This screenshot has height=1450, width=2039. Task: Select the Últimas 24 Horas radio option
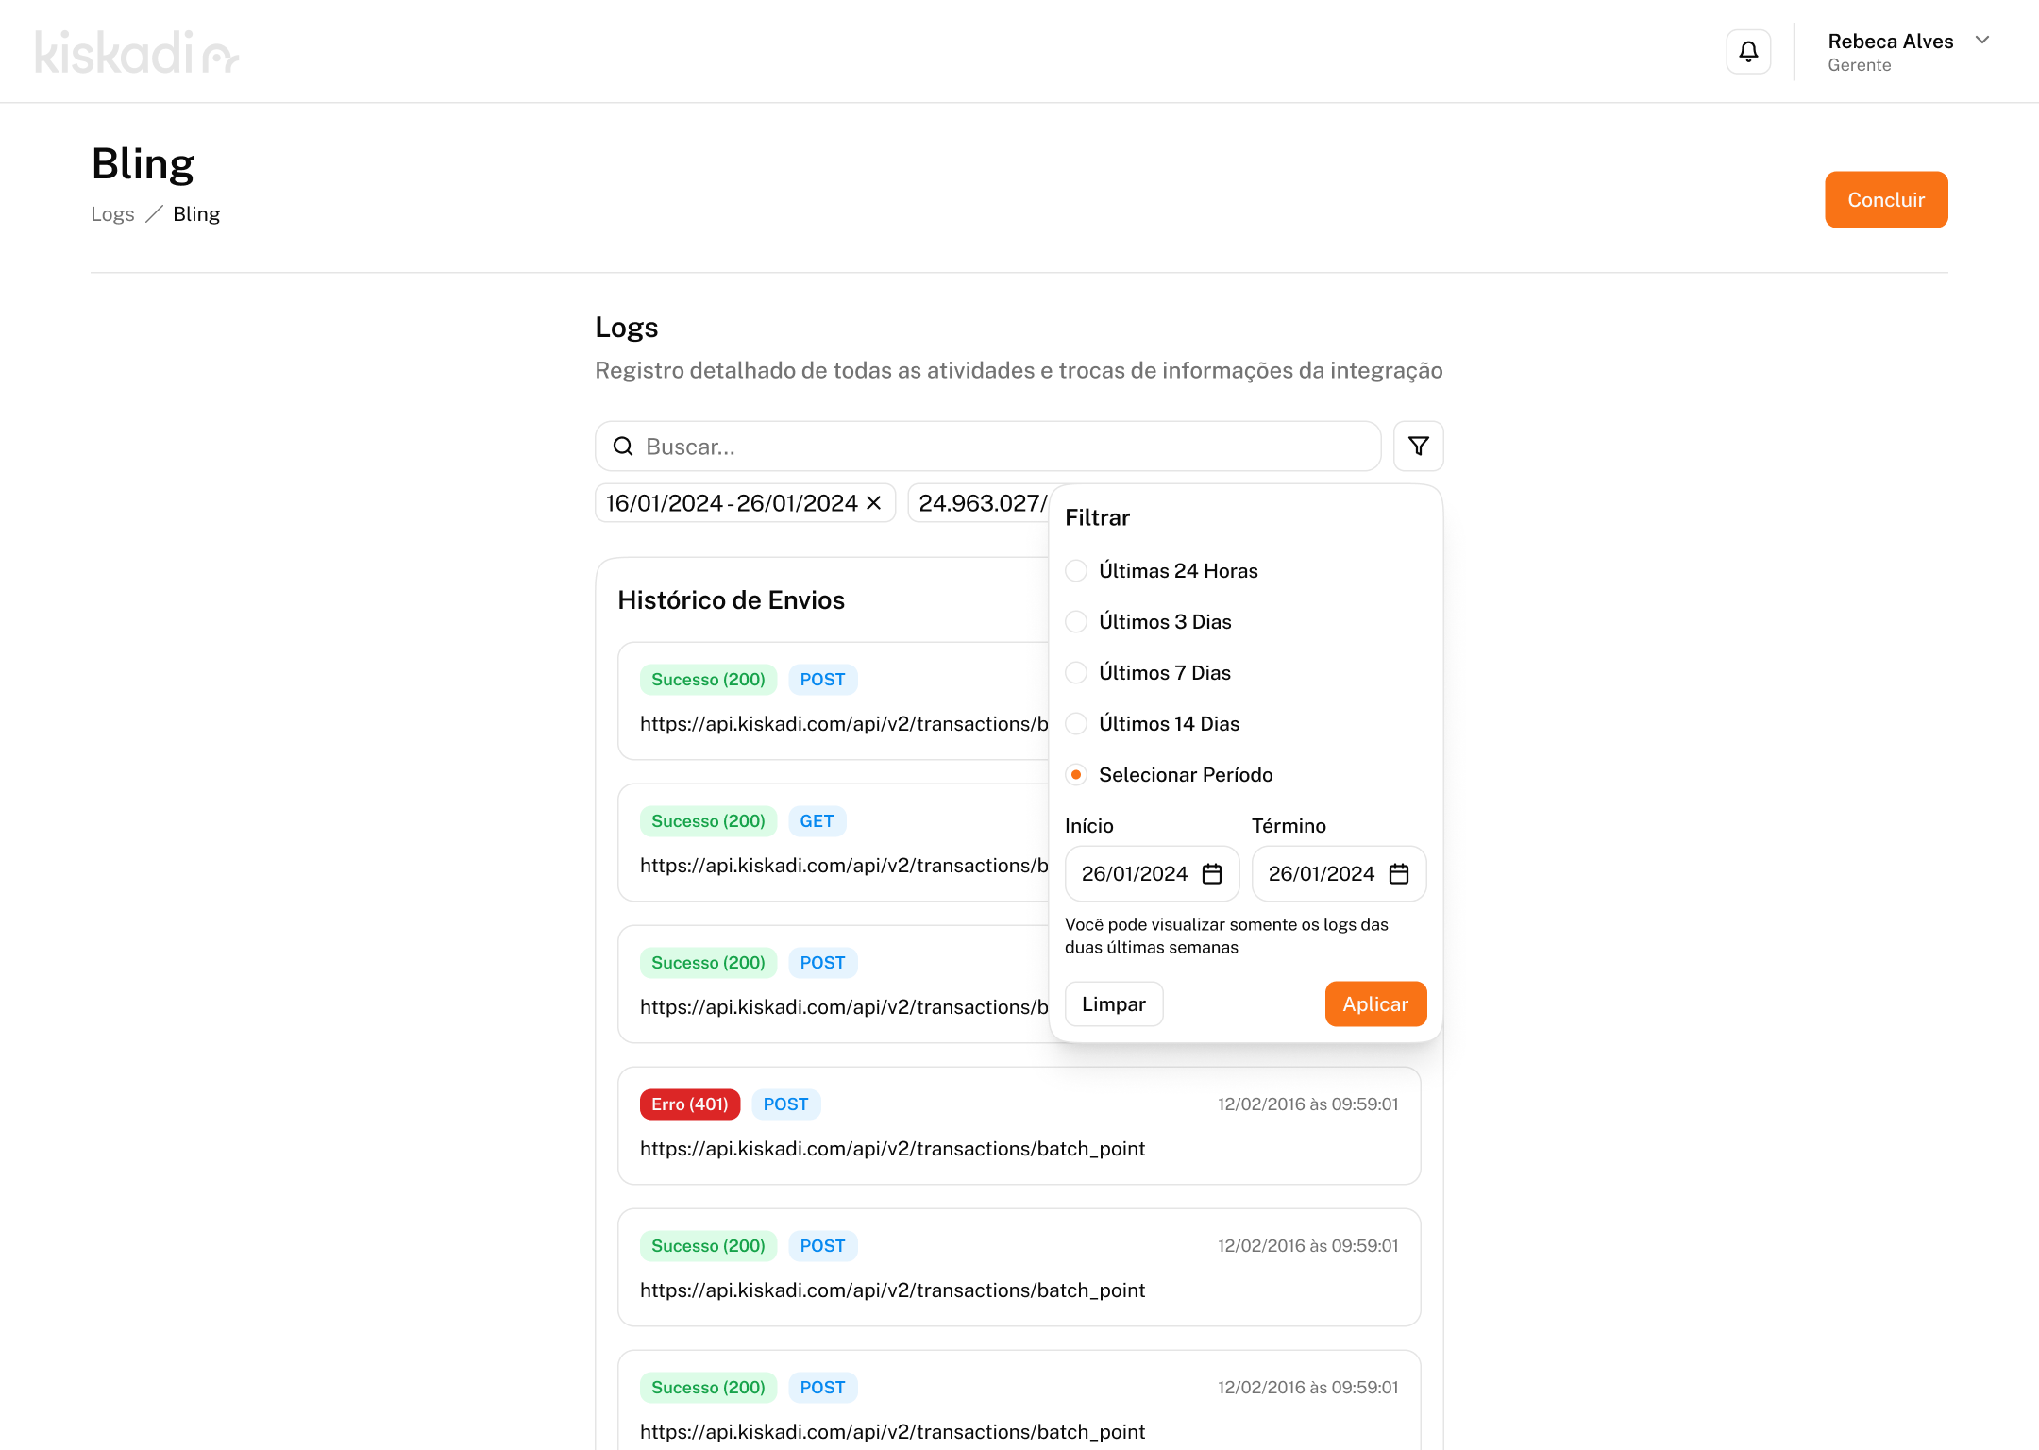[1076, 571]
